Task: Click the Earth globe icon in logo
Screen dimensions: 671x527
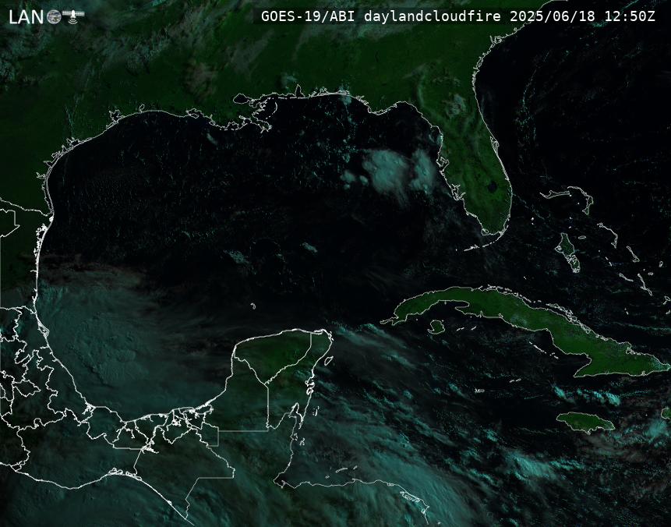Action: coord(54,16)
